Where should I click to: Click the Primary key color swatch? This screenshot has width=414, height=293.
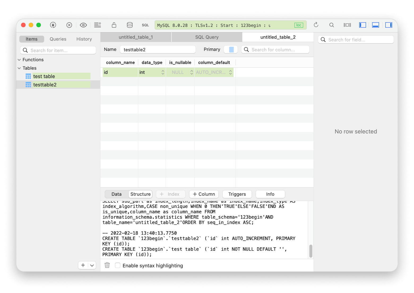pos(231,50)
